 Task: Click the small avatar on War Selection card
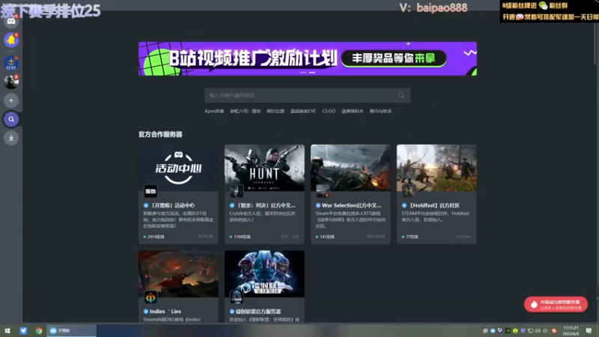pos(323,191)
